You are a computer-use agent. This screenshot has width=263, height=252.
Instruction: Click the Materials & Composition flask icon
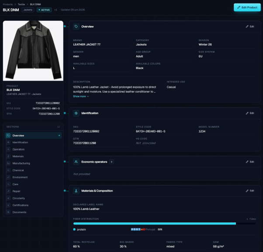(76, 191)
